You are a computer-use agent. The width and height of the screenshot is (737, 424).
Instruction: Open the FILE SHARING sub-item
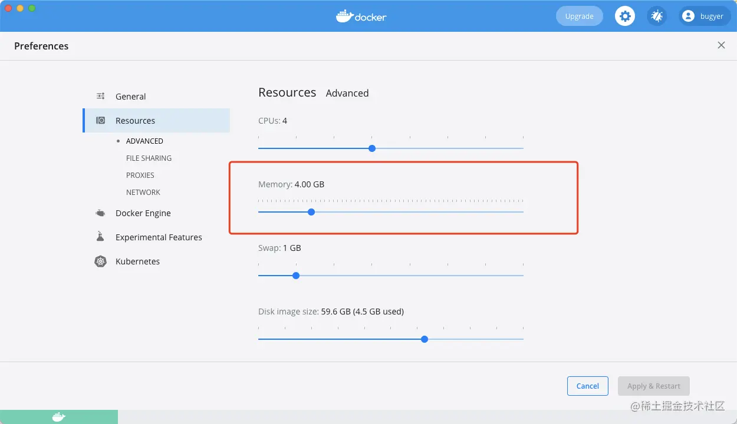(x=149, y=158)
